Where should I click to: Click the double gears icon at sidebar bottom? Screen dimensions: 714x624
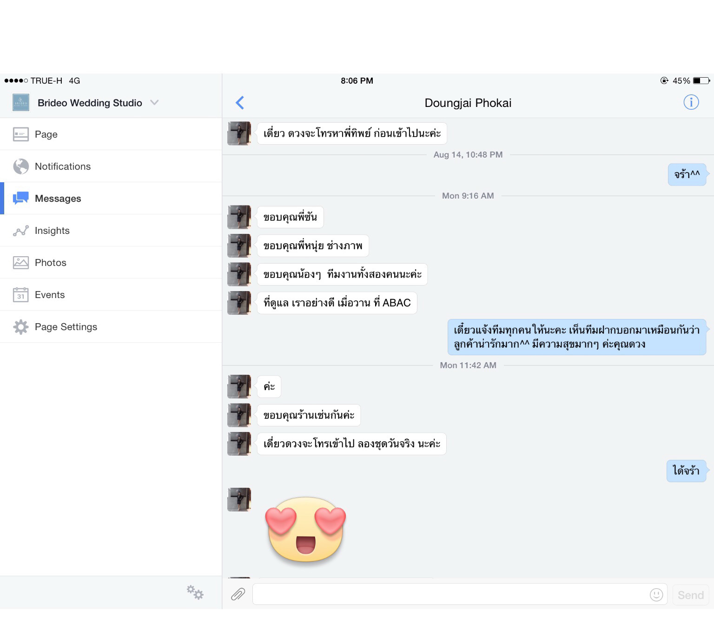pyautogui.click(x=195, y=592)
